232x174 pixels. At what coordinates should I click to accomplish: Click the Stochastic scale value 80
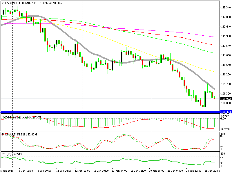[222, 136]
